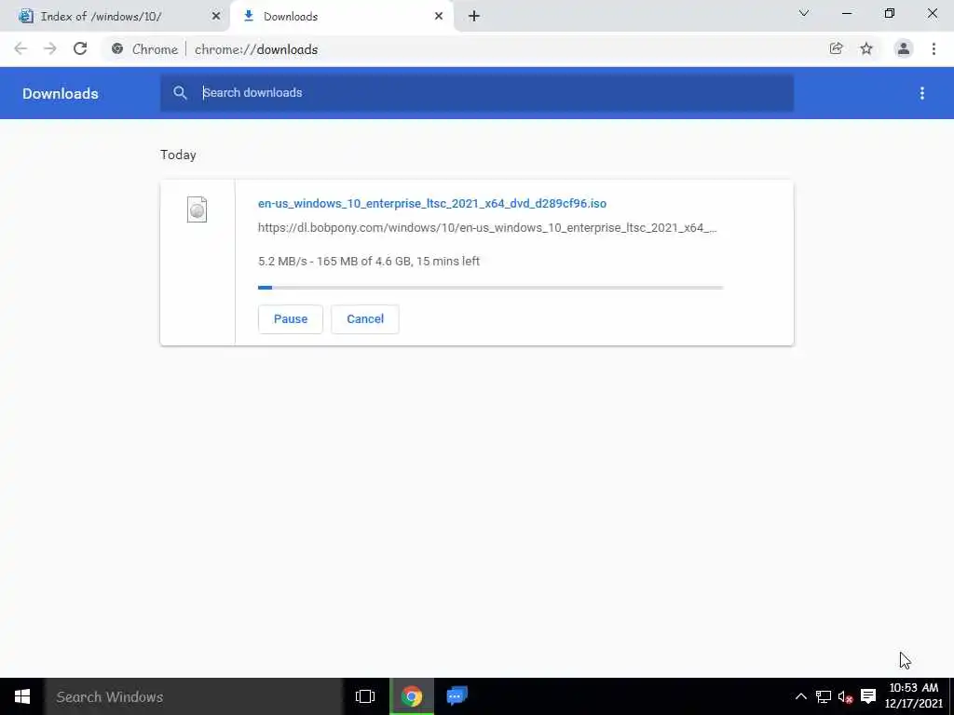Open the Downloads page more actions menu

click(921, 93)
